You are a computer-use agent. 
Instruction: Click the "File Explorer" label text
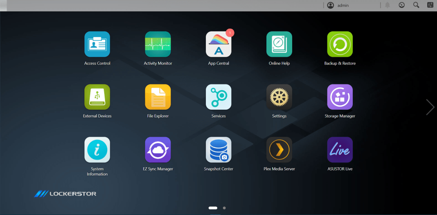(158, 116)
